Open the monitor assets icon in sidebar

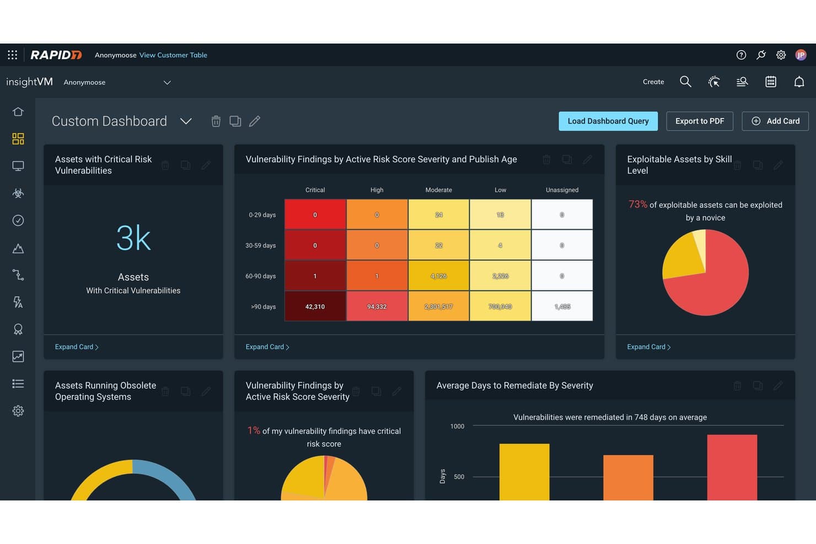pos(18,166)
